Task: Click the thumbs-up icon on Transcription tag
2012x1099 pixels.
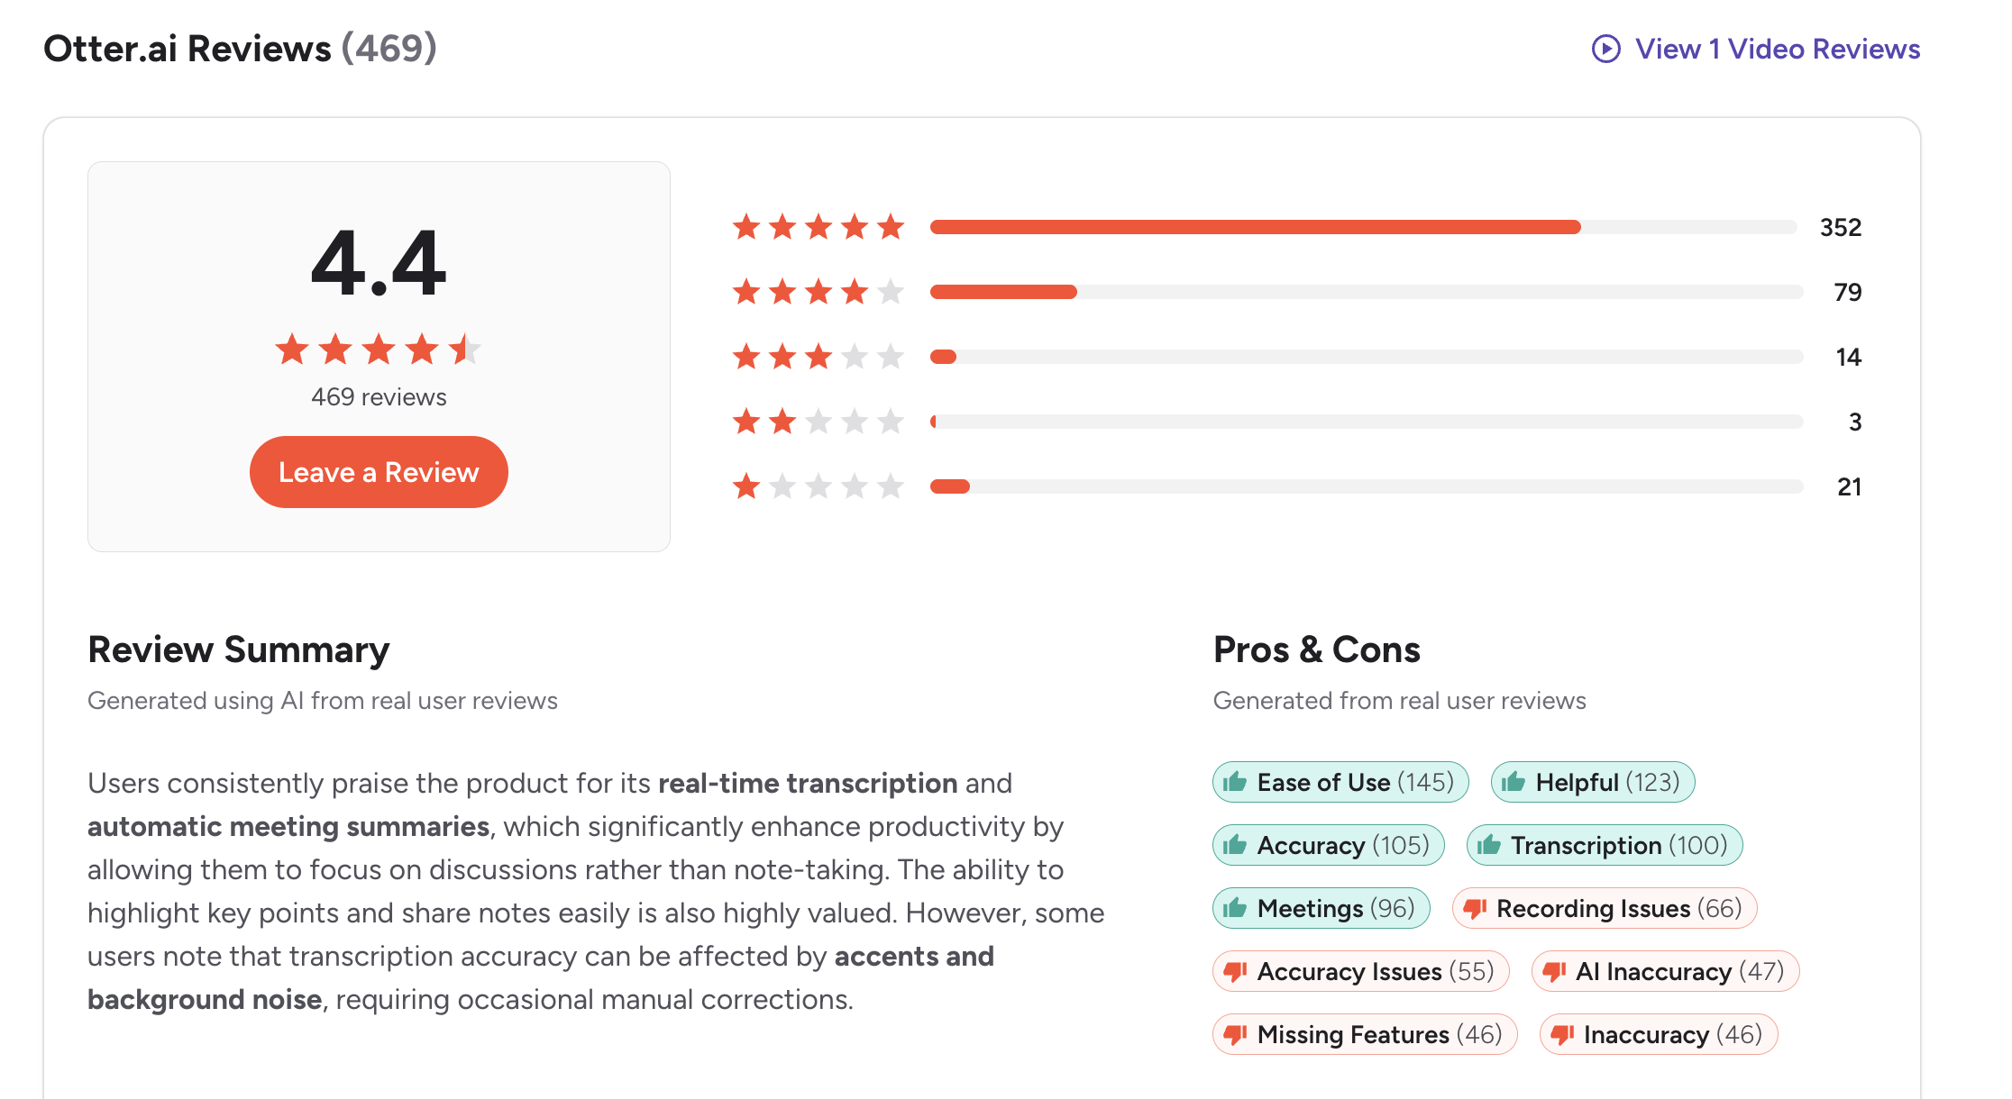Action: pyautogui.click(x=1489, y=845)
